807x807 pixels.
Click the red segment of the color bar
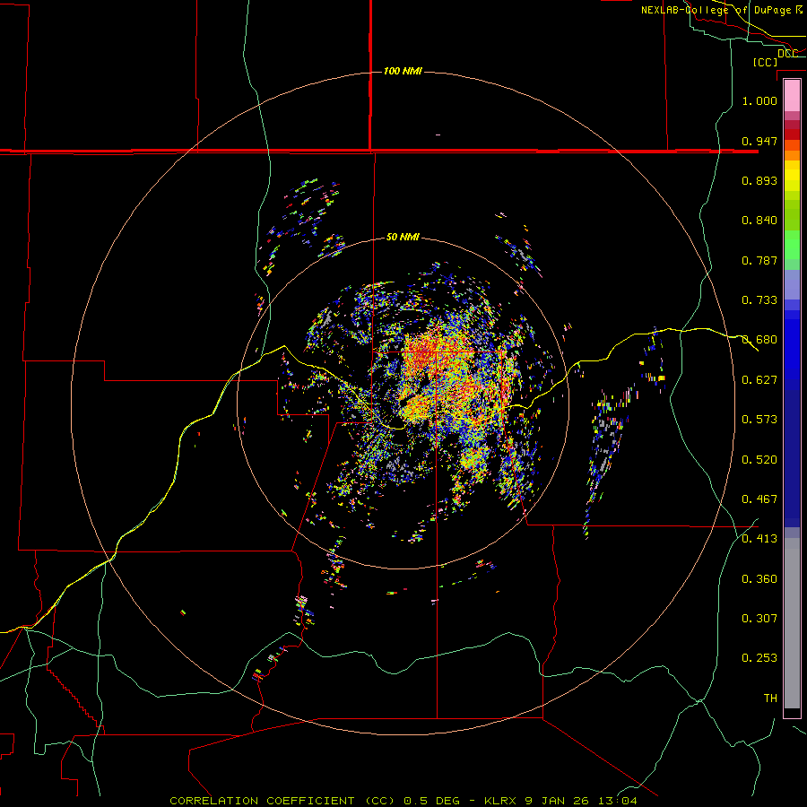(792, 134)
